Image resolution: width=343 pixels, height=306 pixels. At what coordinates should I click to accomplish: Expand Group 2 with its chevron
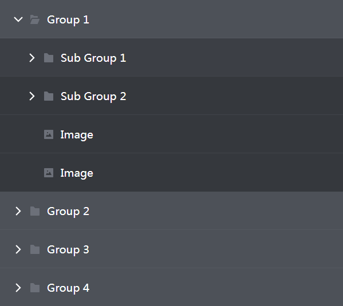pos(18,211)
